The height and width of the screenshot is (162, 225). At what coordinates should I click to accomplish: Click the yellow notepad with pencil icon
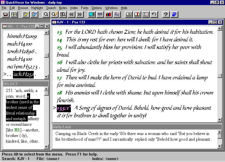(x=26, y=14)
